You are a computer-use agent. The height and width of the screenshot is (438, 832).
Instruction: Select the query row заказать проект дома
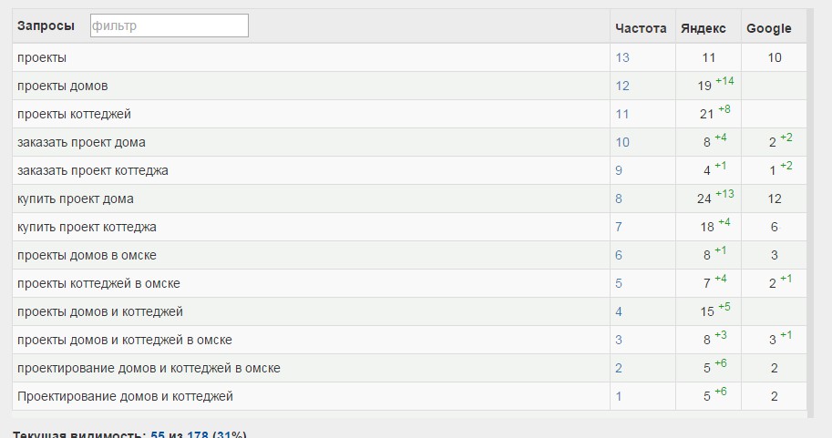[x=81, y=142]
